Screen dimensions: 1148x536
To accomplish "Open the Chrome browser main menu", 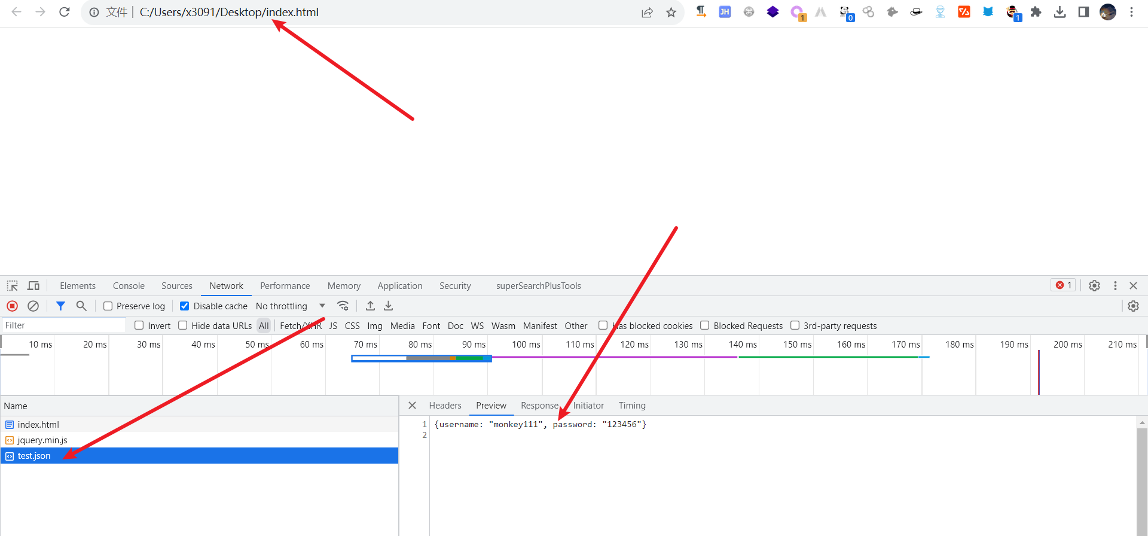I will [1131, 12].
